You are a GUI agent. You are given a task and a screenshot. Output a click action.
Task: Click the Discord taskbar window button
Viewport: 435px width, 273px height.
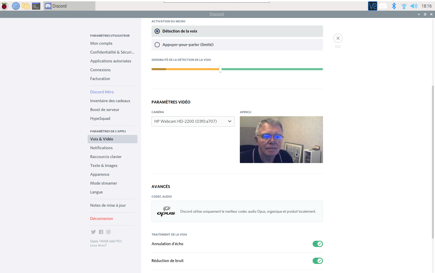(69, 6)
